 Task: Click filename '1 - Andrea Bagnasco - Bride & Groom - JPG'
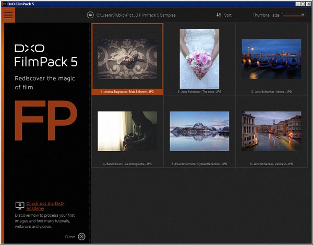127,92
